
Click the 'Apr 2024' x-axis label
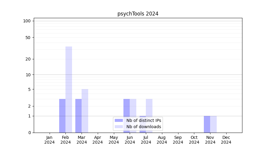(x=98, y=140)
